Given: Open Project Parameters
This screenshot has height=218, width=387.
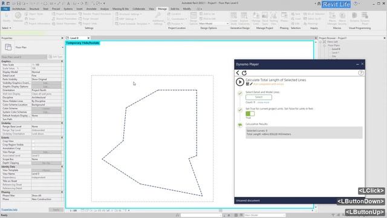Looking at the screenshot, I should pos(65,14).
